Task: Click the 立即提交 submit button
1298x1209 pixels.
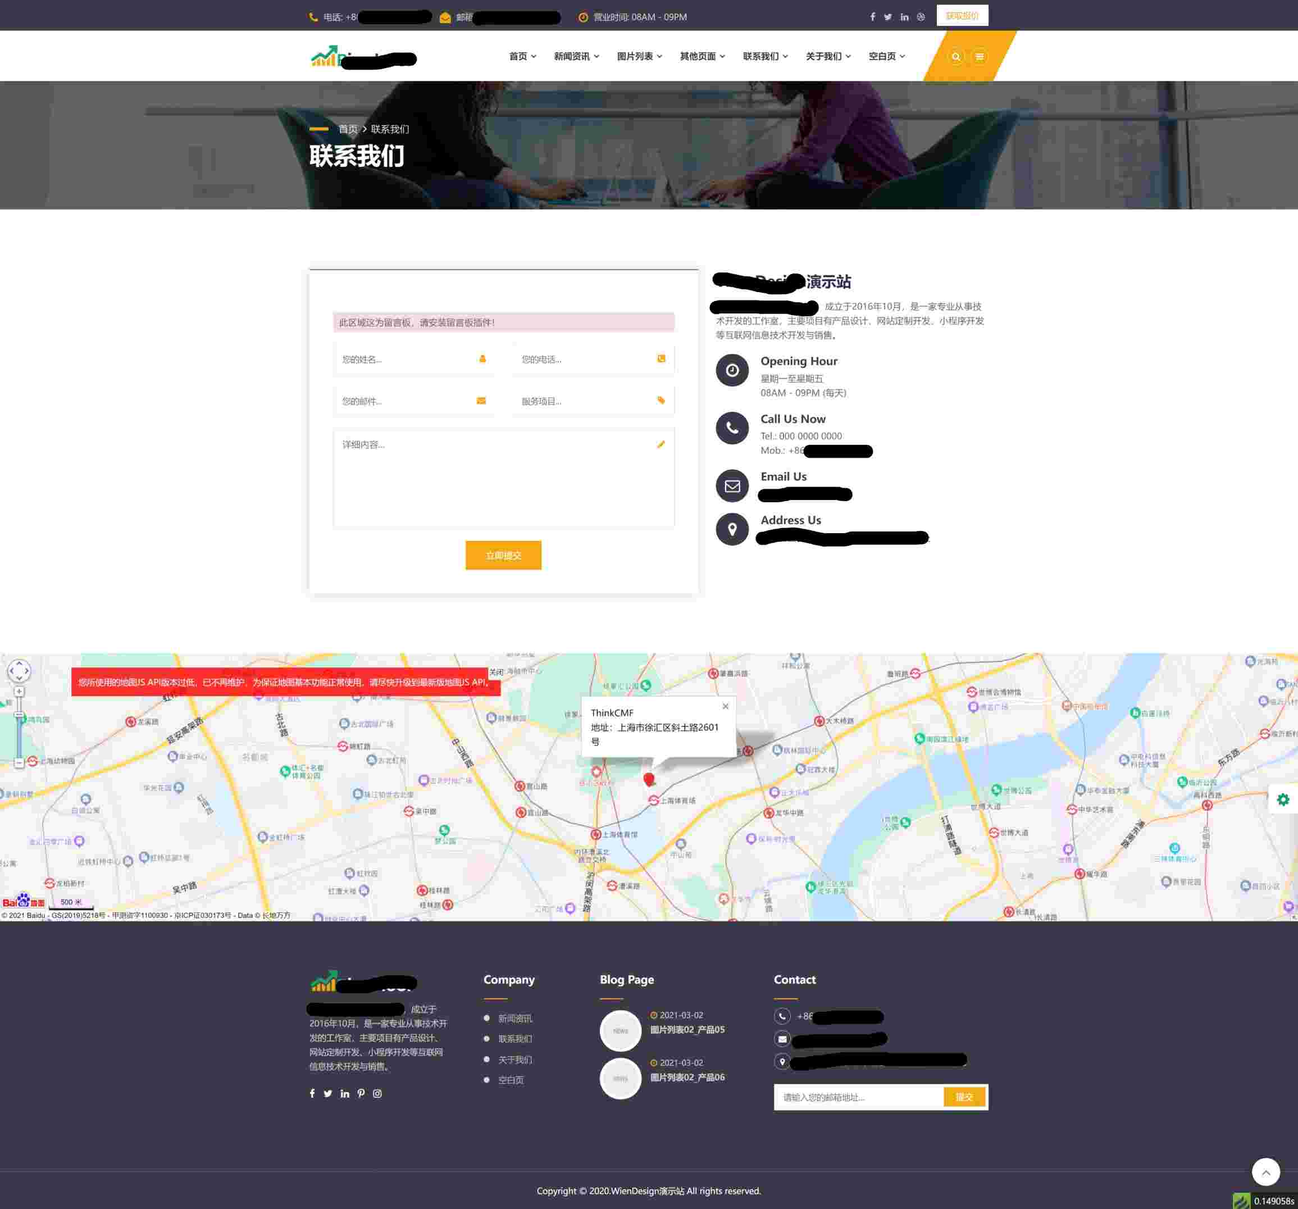Action: tap(503, 555)
